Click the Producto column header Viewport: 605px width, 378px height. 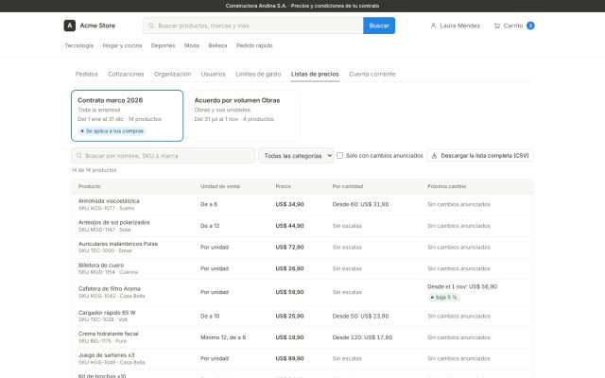coord(90,186)
